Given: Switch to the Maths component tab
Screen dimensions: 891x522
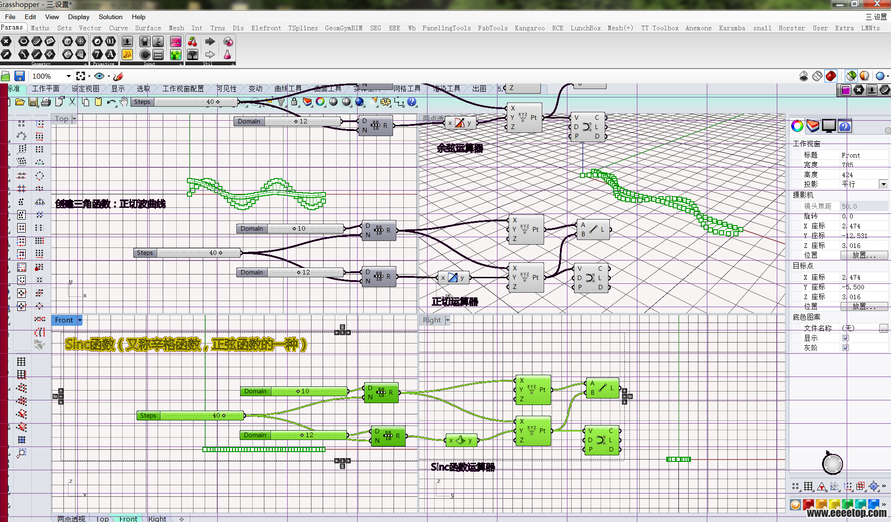Looking at the screenshot, I should [40, 28].
